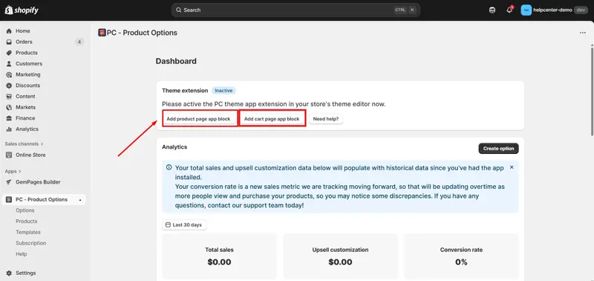Click the CTRL K shortcut hint
This screenshot has width=594, height=281.
[x=405, y=10]
